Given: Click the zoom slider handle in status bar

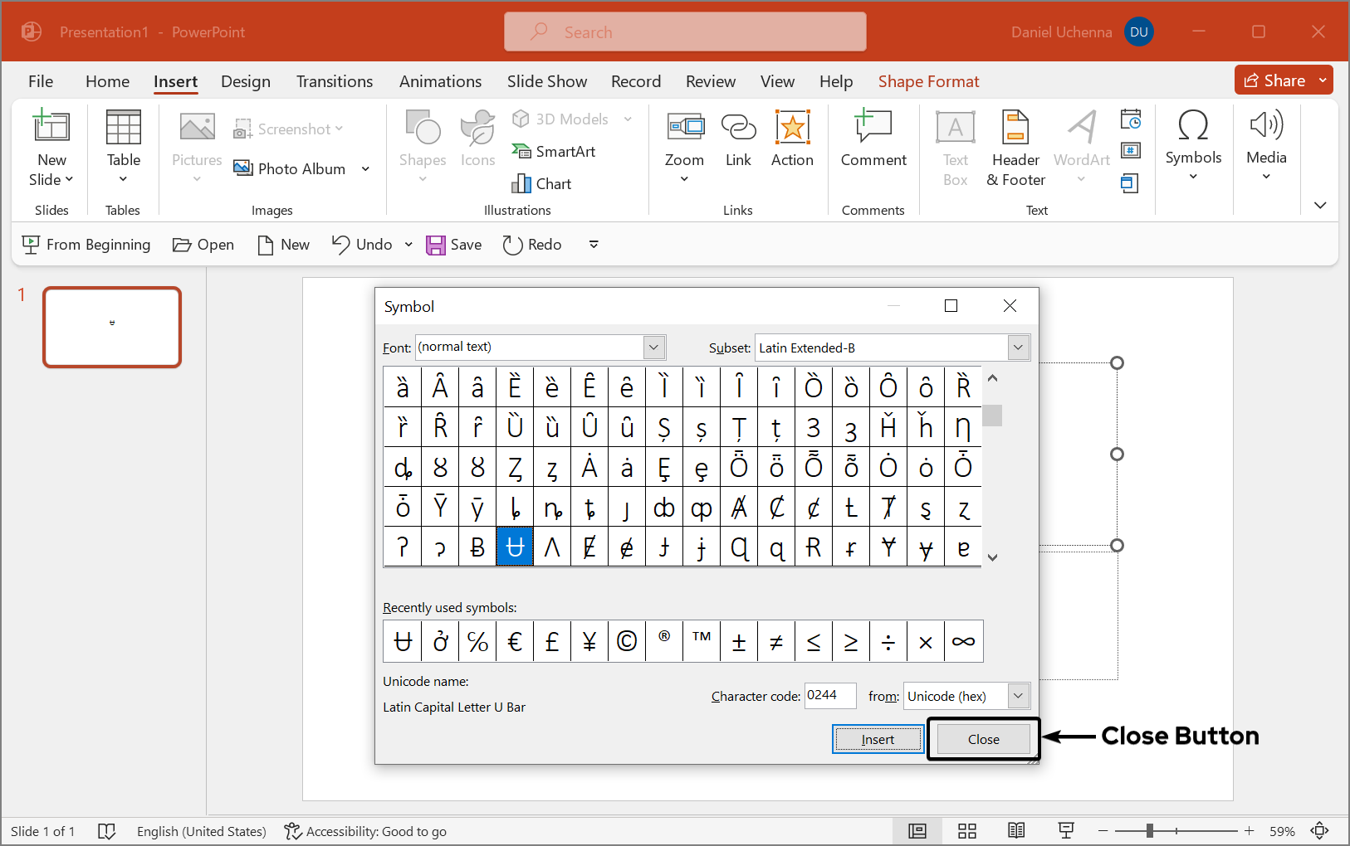Looking at the screenshot, I should click(1150, 831).
